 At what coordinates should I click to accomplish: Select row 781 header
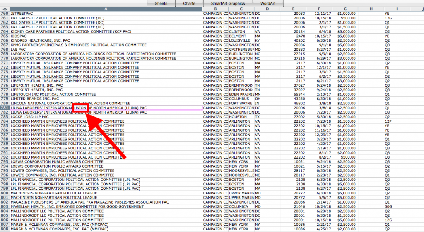[x=5, y=108]
